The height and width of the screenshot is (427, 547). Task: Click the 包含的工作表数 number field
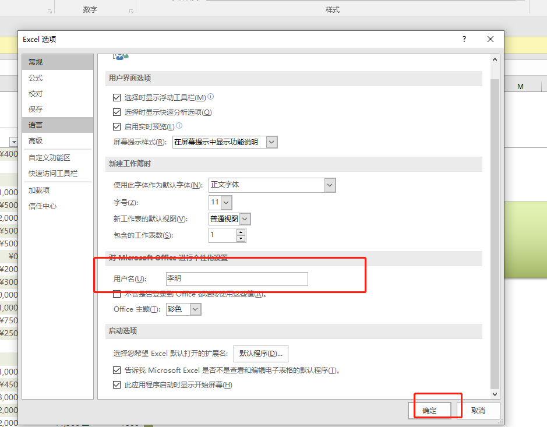[x=223, y=235]
